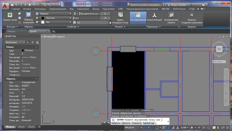Click the New file quick access icon
The height and width of the screenshot is (131, 232).
12,5
